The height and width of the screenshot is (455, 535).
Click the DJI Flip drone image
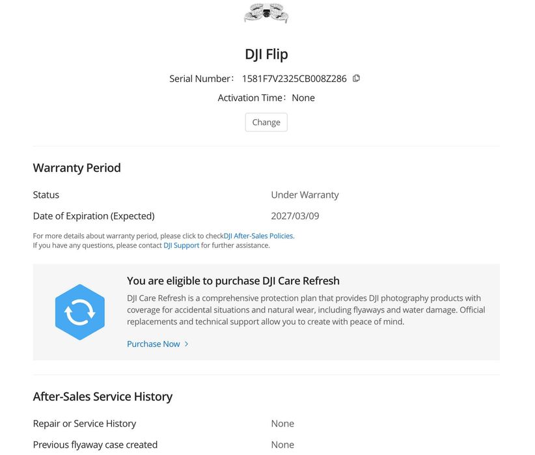tap(266, 13)
